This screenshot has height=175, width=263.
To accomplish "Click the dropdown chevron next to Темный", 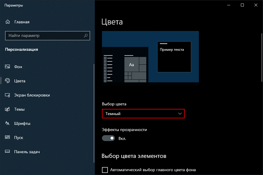I will coord(180,114).
